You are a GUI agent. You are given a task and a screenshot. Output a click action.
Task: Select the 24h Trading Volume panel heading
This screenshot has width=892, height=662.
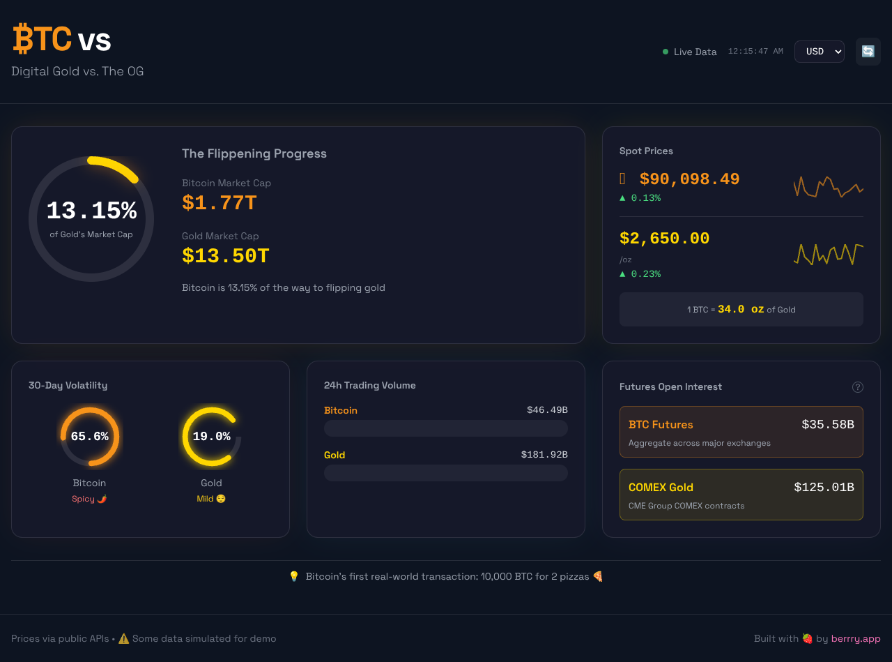[x=370, y=385]
